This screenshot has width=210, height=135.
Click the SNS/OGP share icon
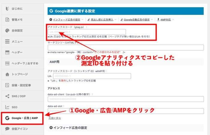[7, 96]
